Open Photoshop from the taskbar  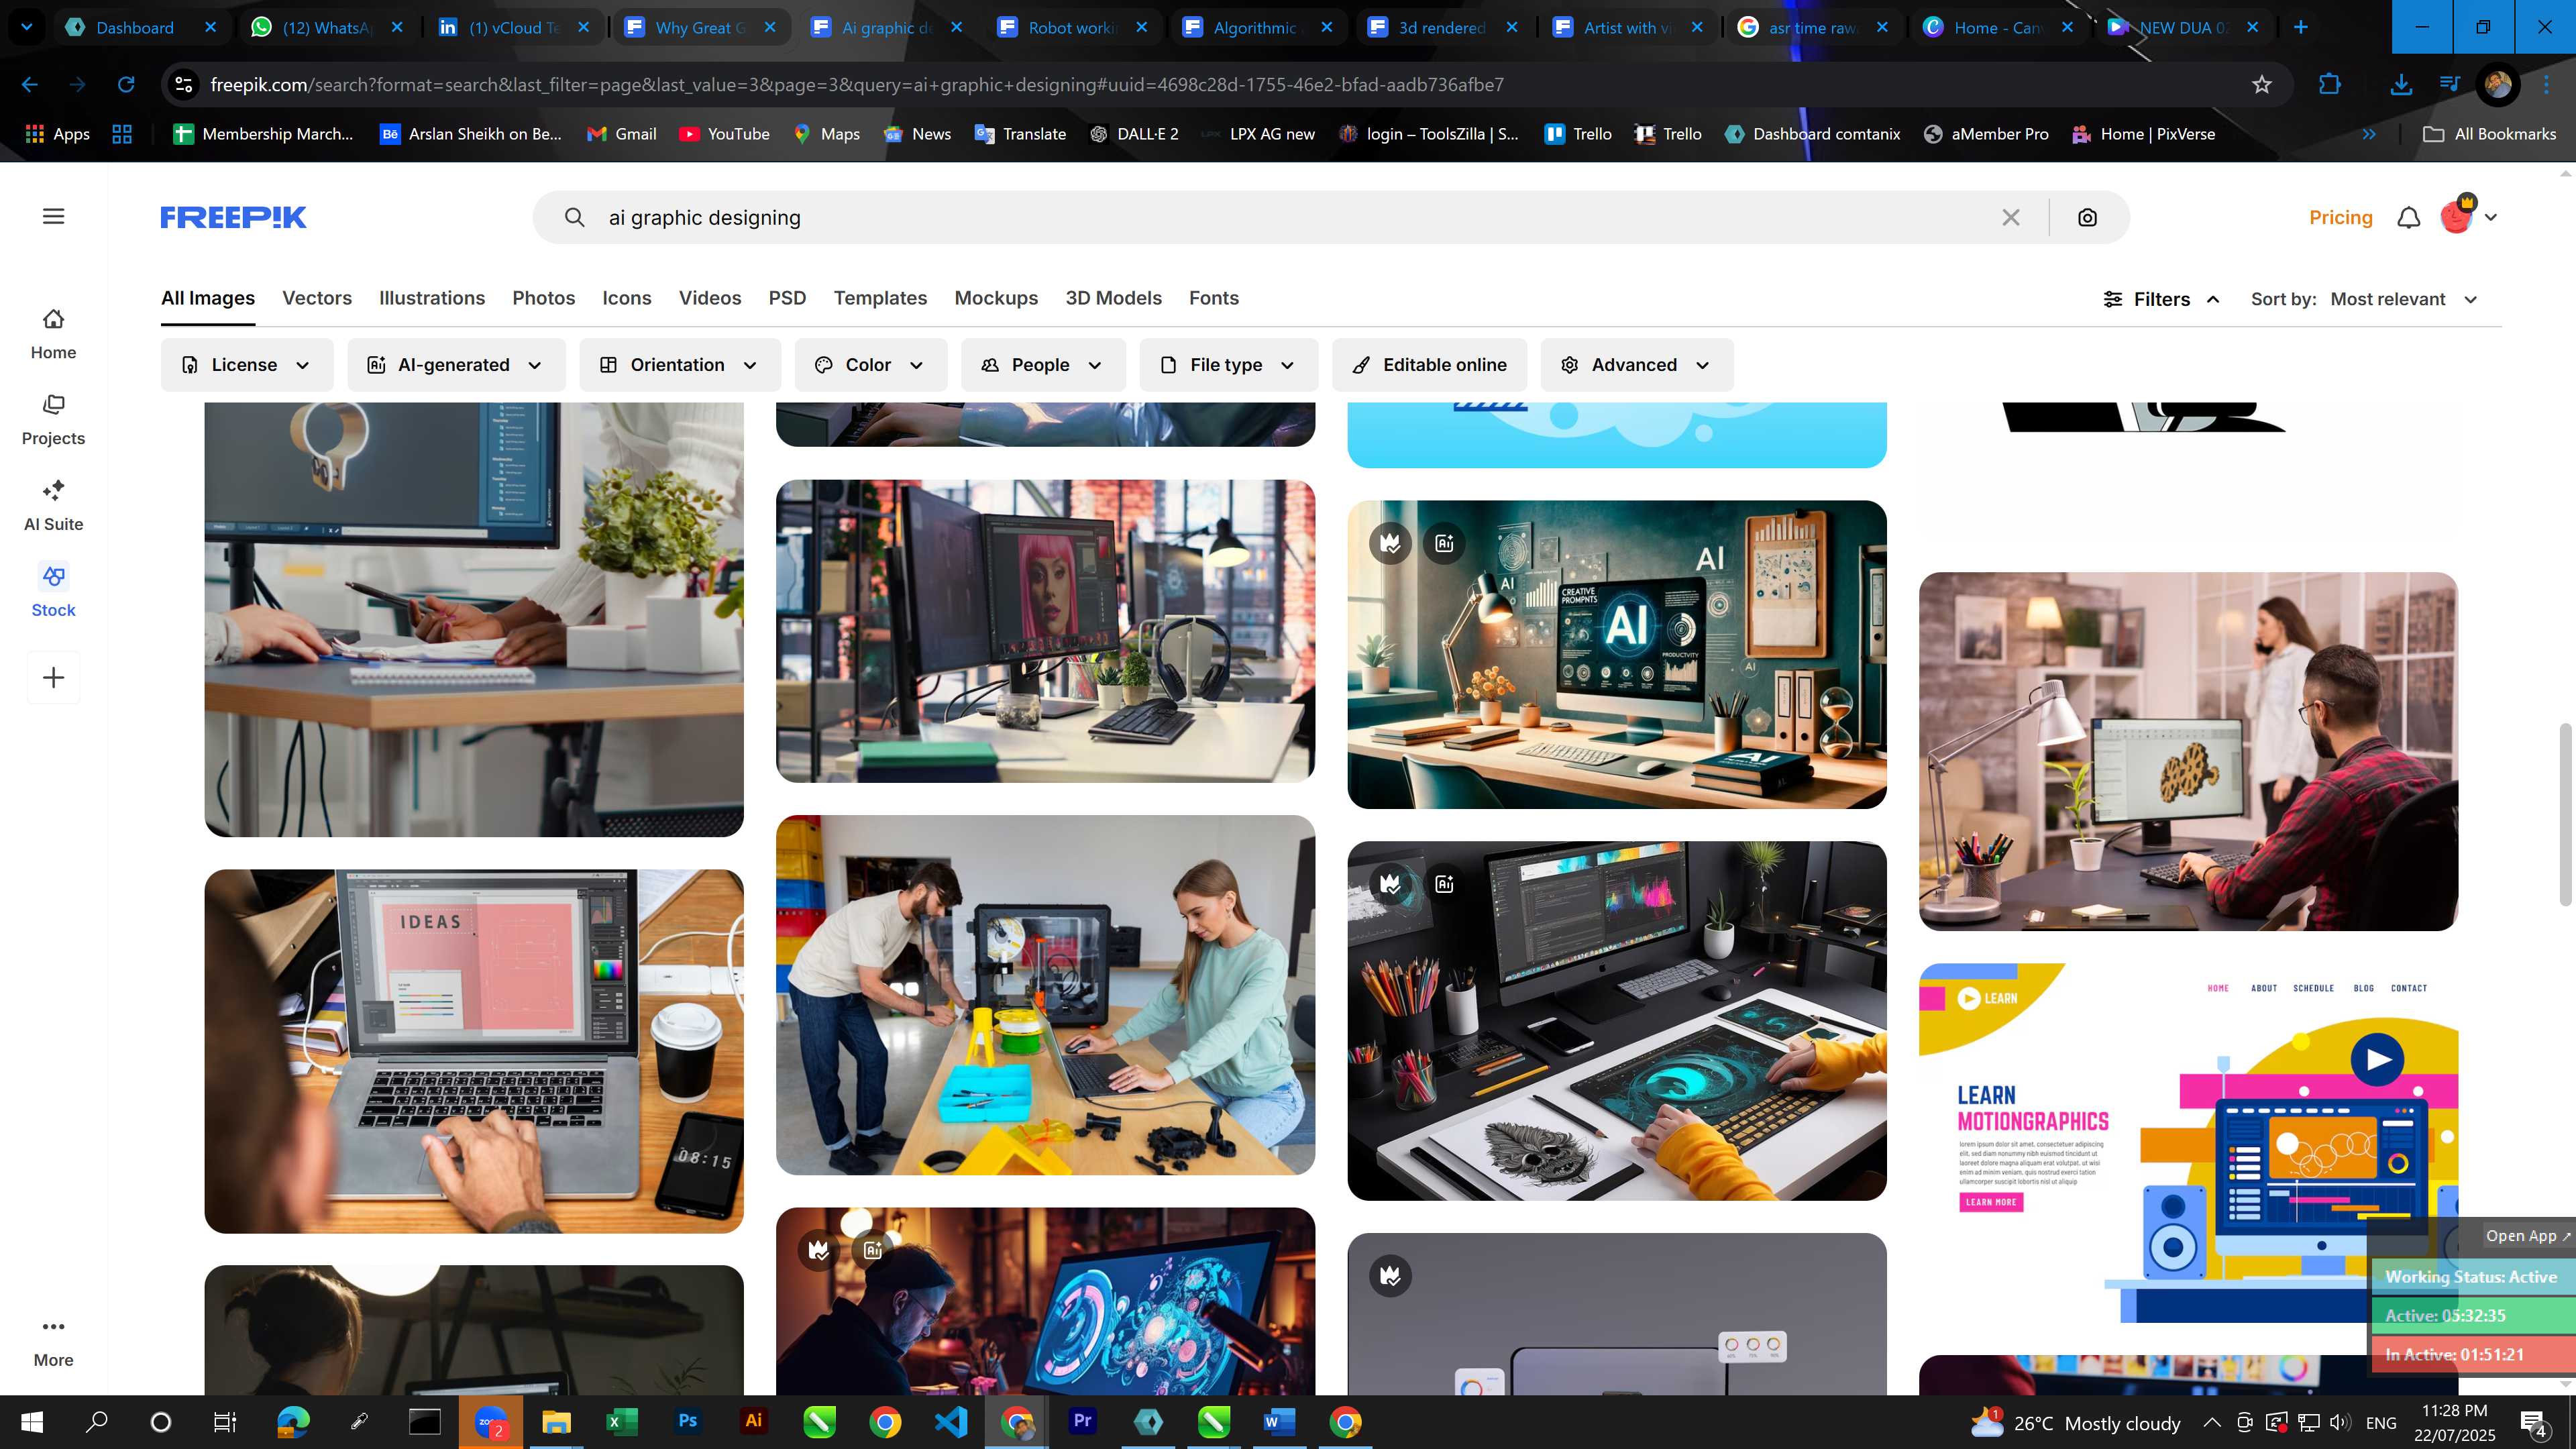(687, 1421)
